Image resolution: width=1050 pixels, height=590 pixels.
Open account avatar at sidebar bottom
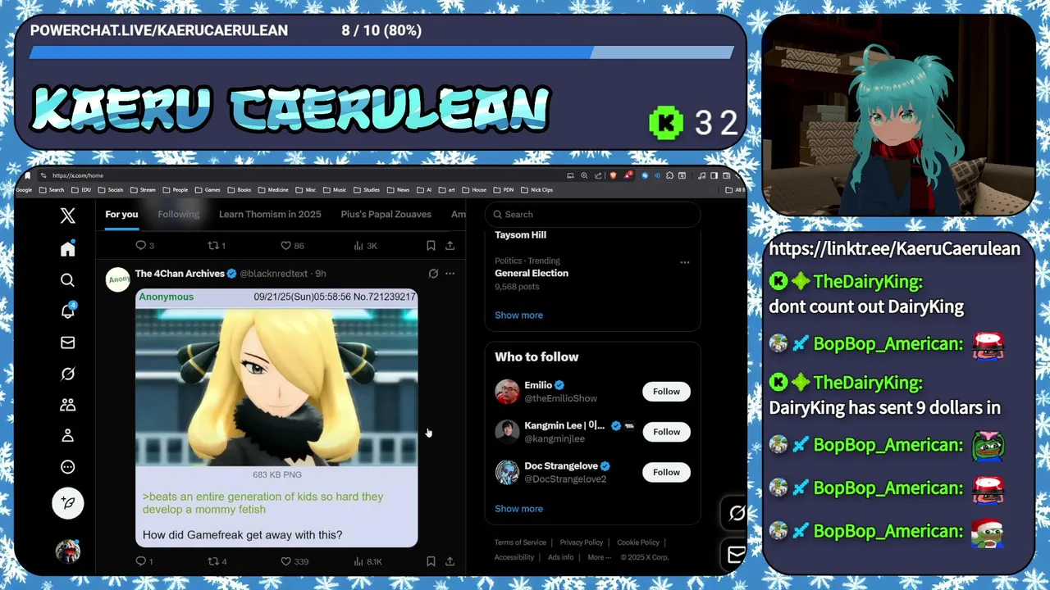[x=68, y=551]
